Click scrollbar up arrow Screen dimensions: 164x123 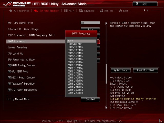pos(106,23)
